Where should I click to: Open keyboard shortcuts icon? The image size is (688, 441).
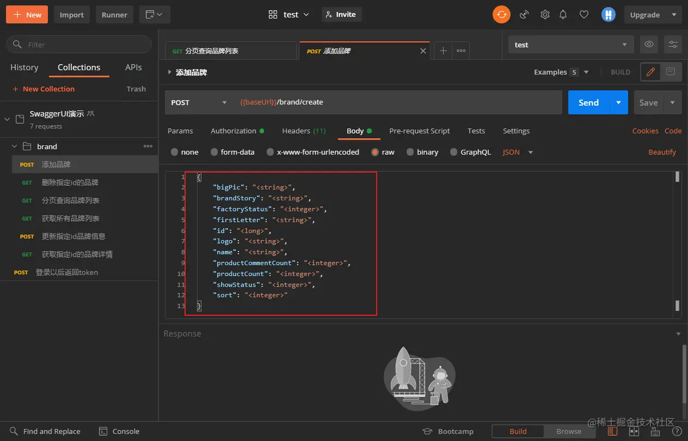[654, 431]
